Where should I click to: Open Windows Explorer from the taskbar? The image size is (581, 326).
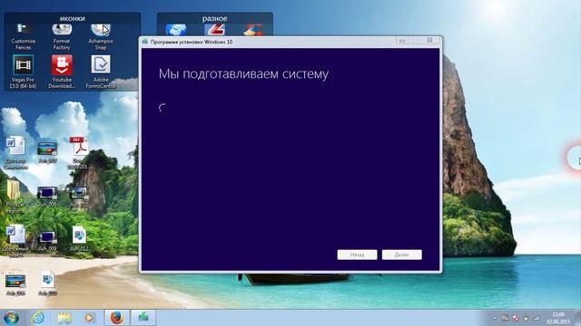tap(64, 318)
